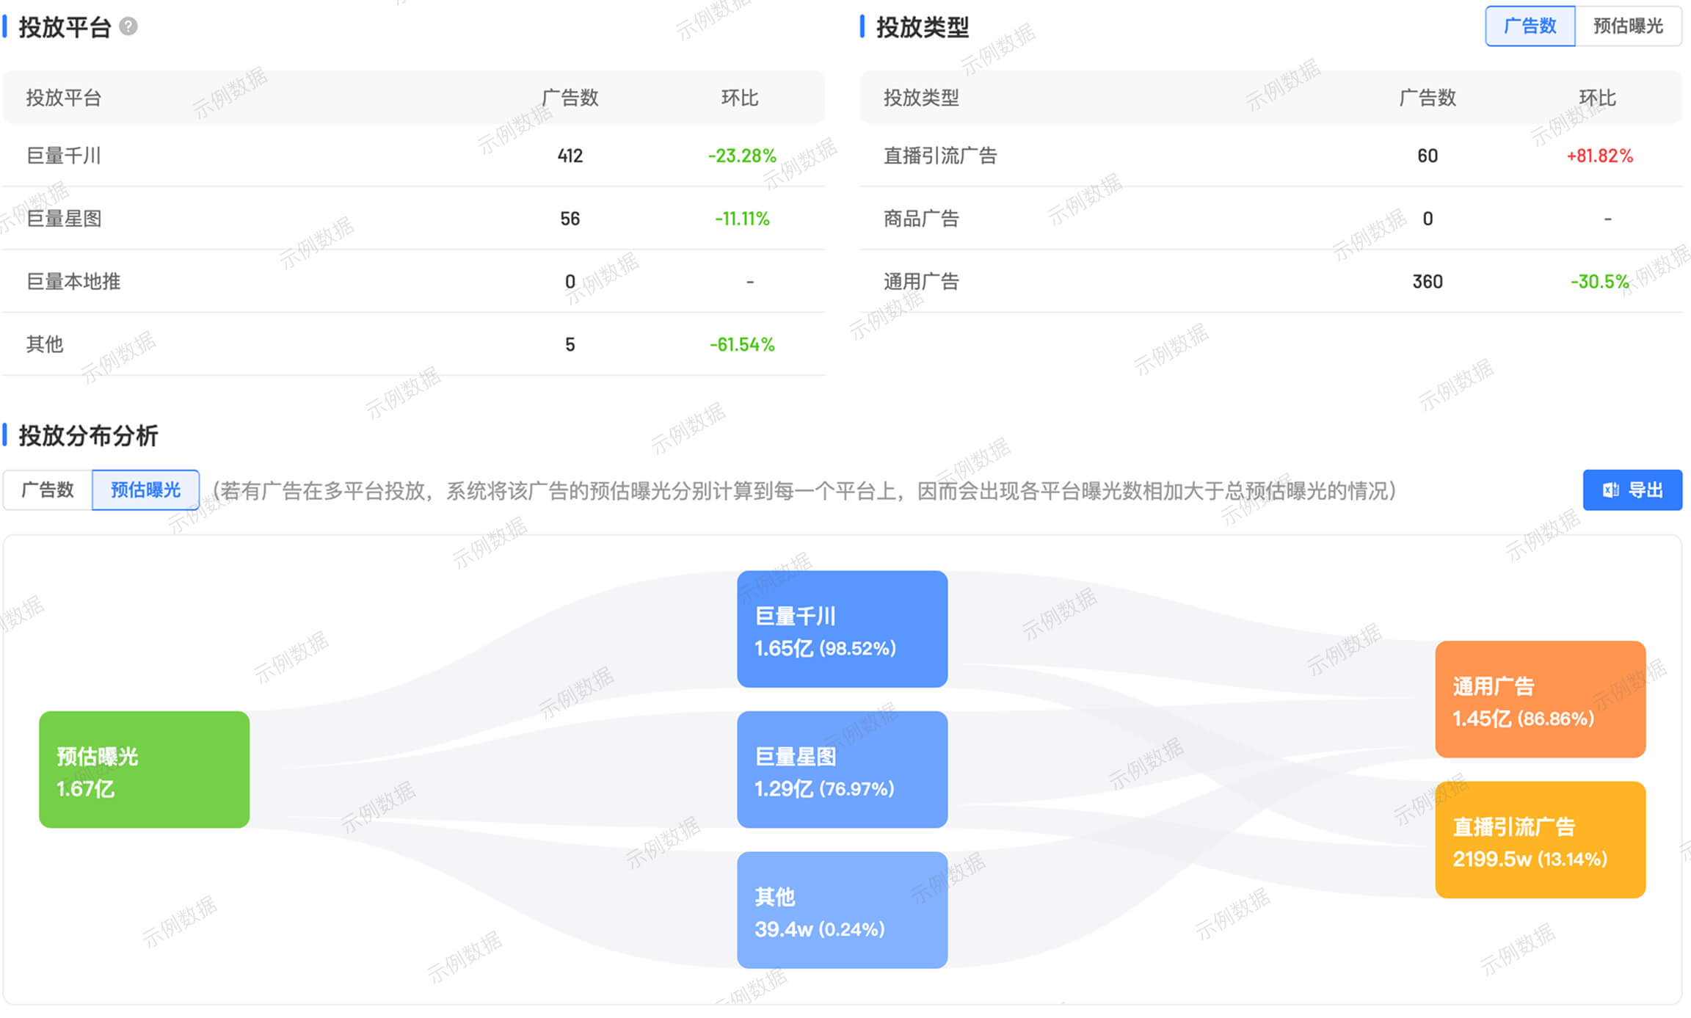The width and height of the screenshot is (1691, 1018).
Task: Click the yellow 直播引流广告 node
Action: (1540, 840)
